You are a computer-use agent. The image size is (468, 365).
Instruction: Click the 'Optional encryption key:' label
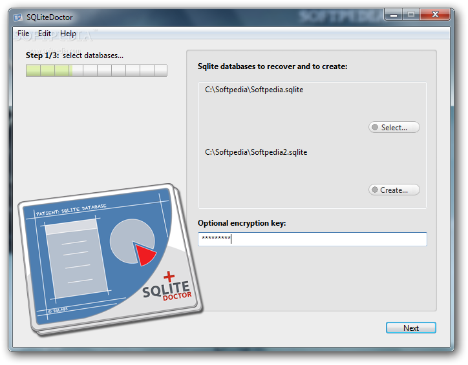pos(242,223)
